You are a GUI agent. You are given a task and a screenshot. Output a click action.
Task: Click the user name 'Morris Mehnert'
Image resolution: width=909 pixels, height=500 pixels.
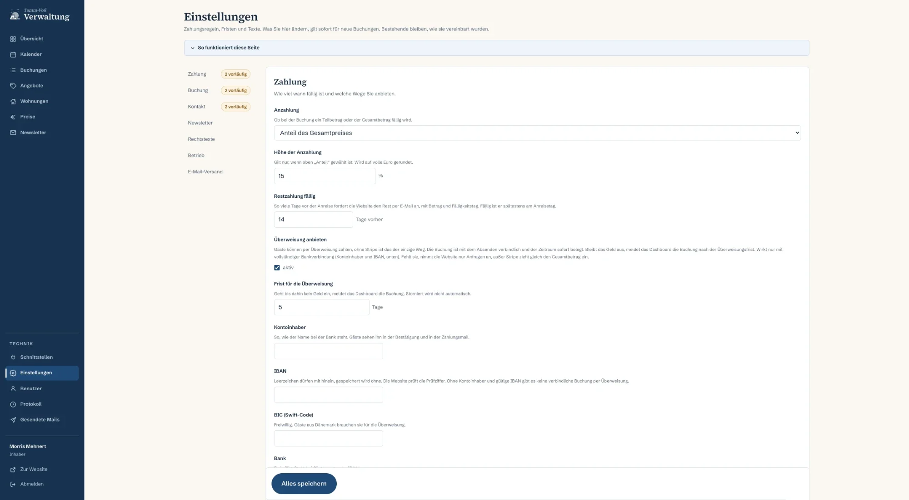[28, 446]
